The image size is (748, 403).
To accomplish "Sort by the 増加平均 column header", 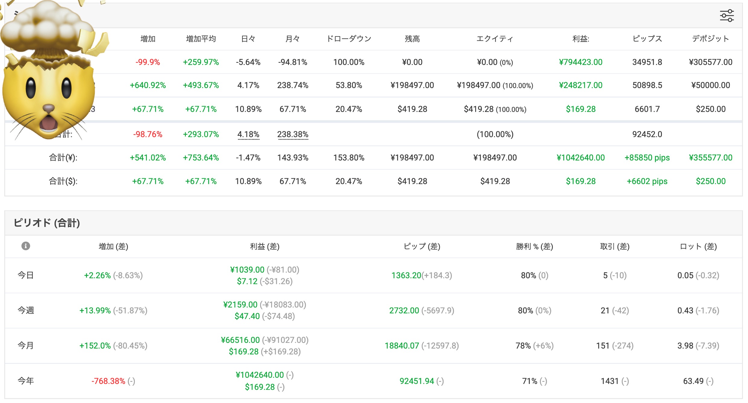I will coord(201,39).
